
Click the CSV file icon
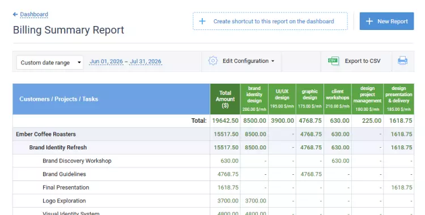coord(333,61)
